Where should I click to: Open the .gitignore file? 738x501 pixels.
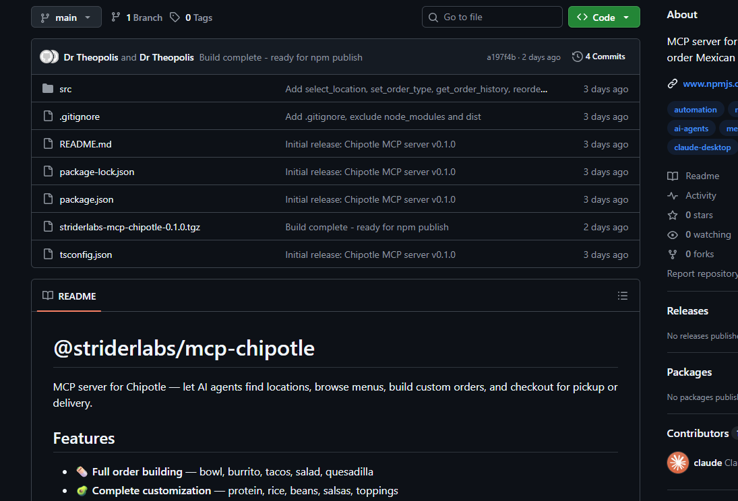[80, 116]
